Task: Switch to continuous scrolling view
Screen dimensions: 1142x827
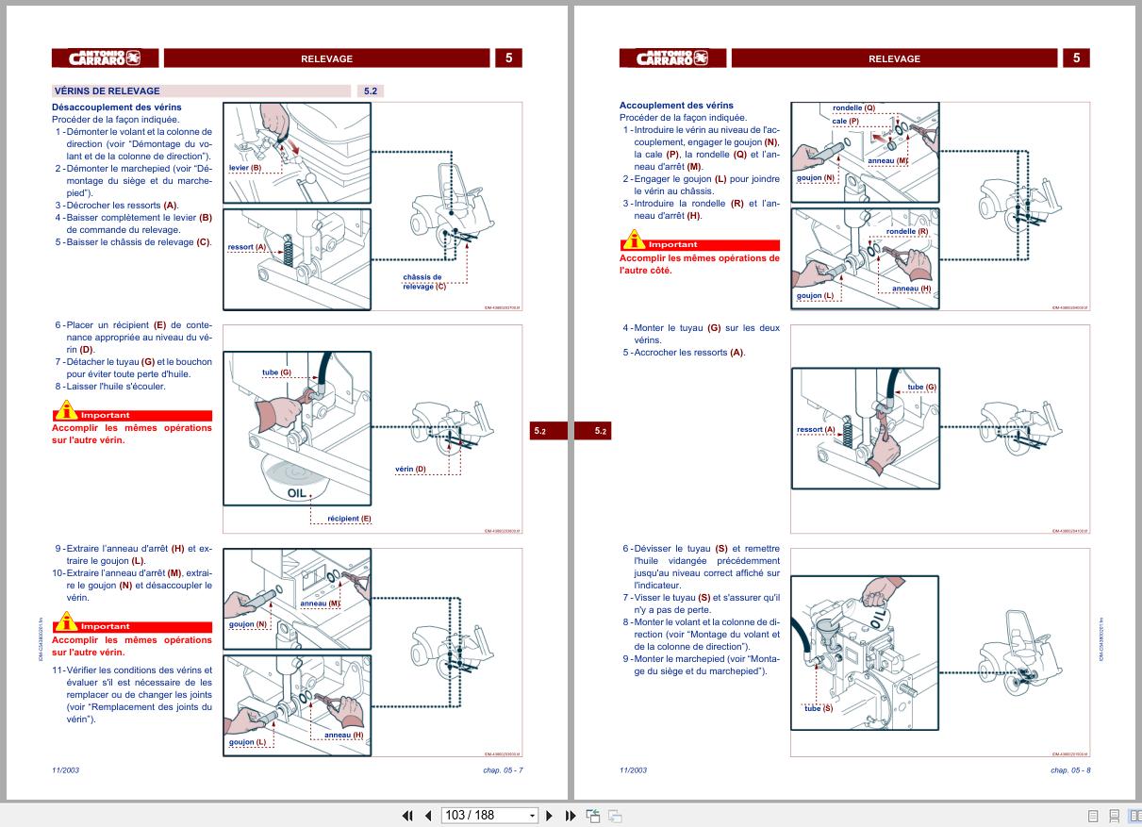Action: 1115,816
